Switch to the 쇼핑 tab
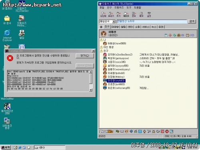This screenshot has width=200, height=150. pyautogui.click(x=137, y=27)
